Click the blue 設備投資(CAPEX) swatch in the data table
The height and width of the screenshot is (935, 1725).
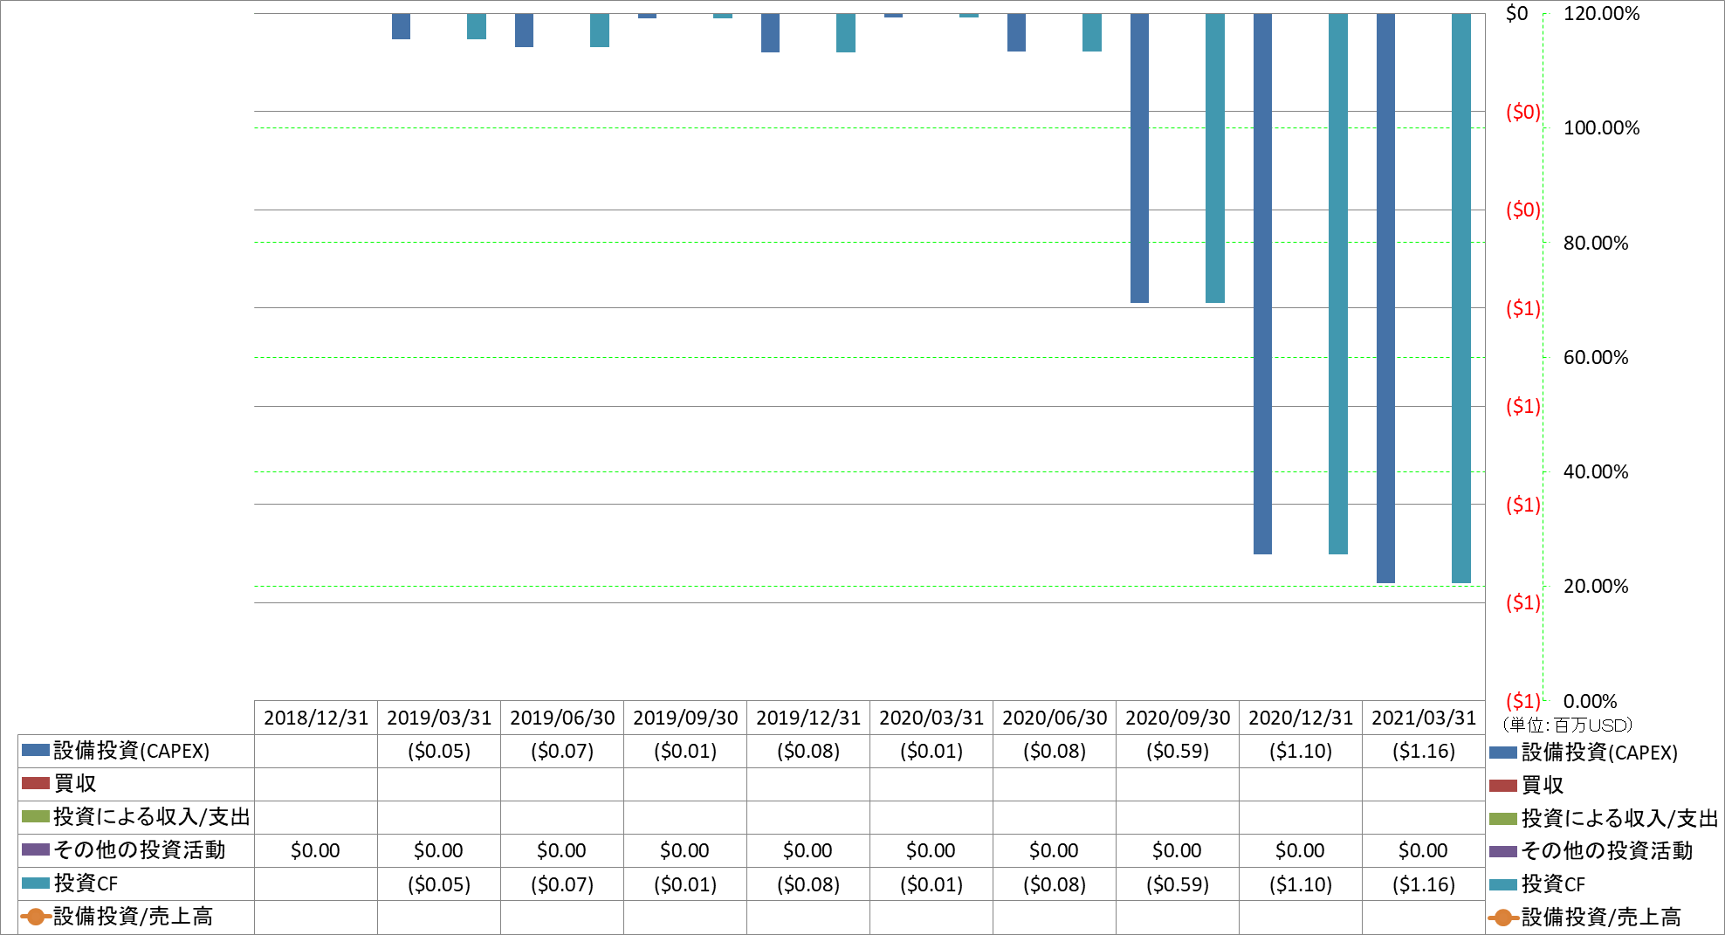(36, 750)
